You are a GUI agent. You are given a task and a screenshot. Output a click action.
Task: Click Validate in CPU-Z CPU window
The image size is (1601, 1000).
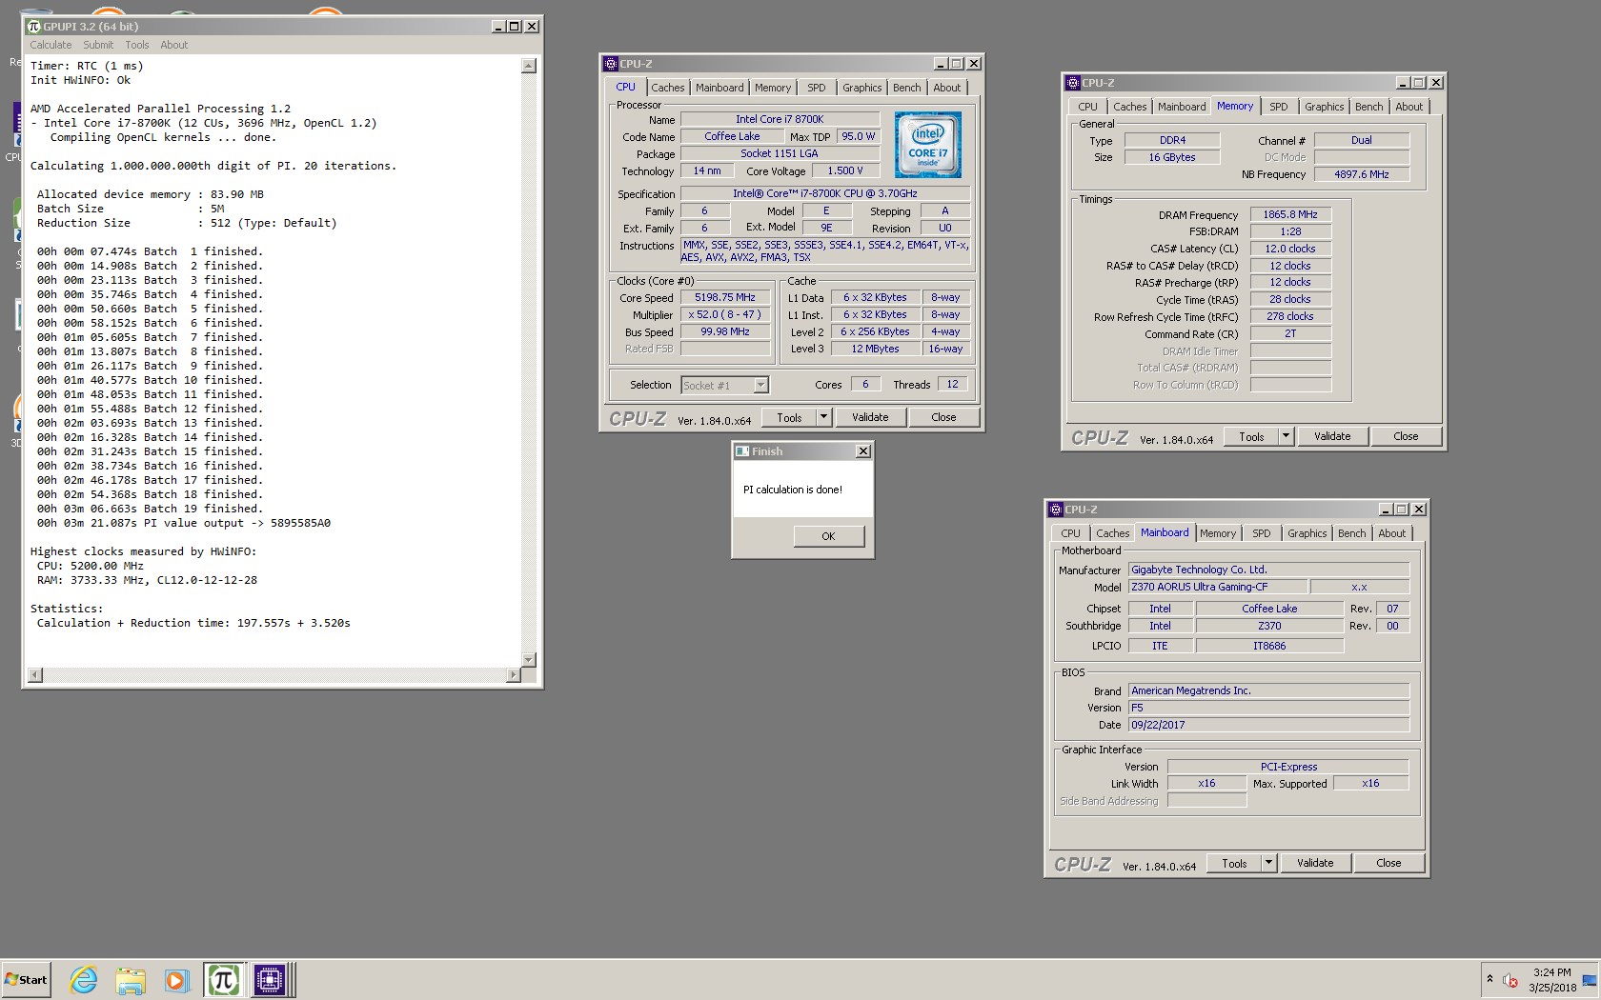870,417
